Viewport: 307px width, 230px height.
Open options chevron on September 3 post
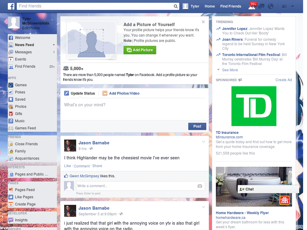[x=204, y=207]
